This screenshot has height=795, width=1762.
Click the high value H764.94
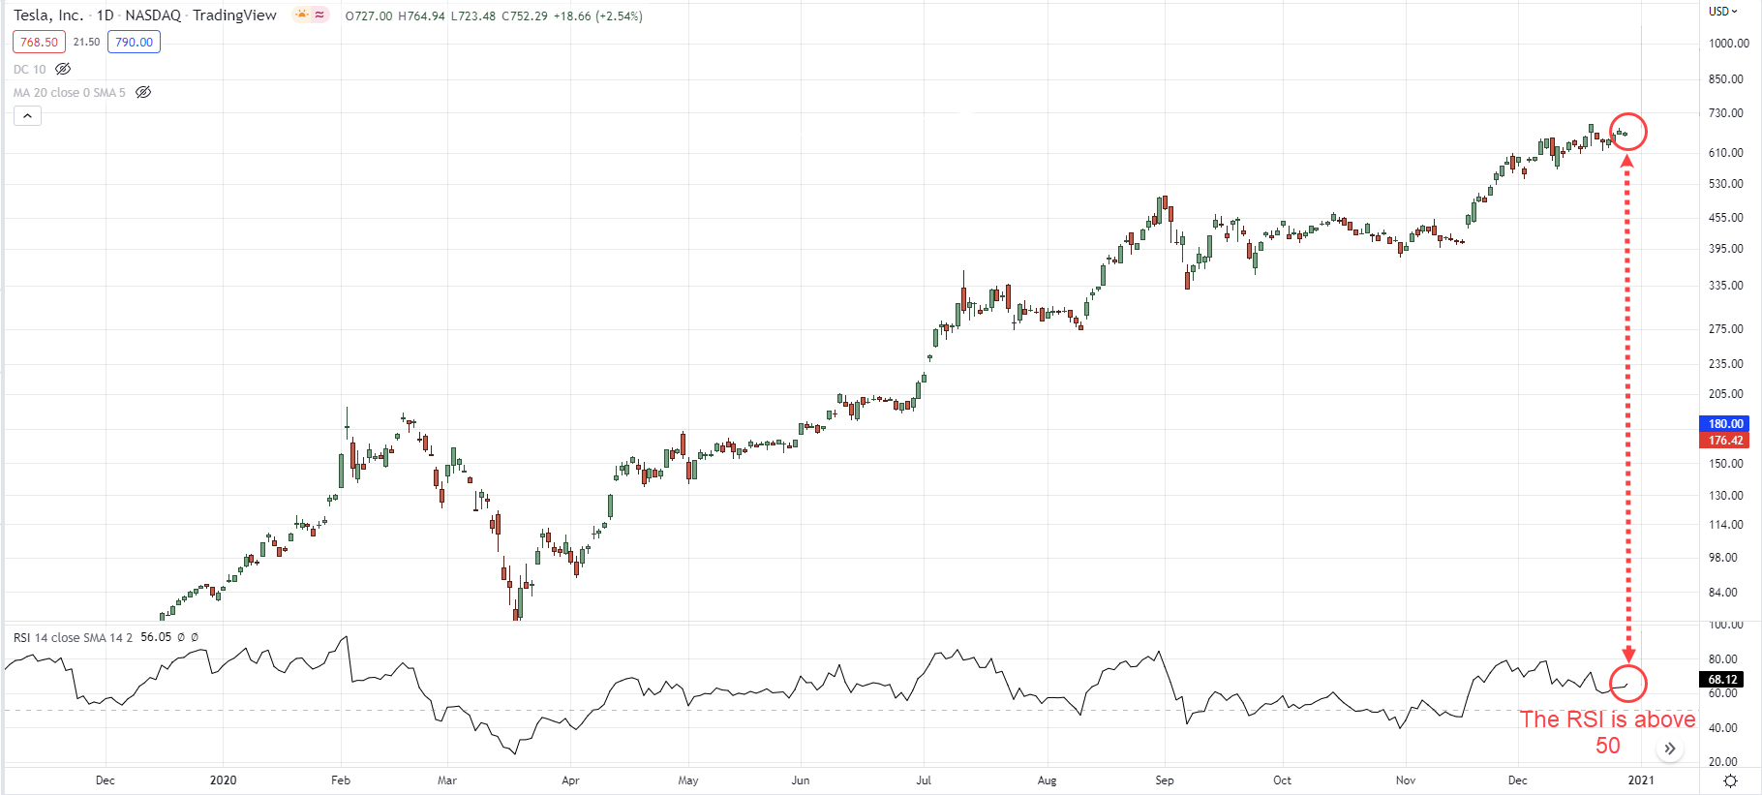pyautogui.click(x=421, y=15)
